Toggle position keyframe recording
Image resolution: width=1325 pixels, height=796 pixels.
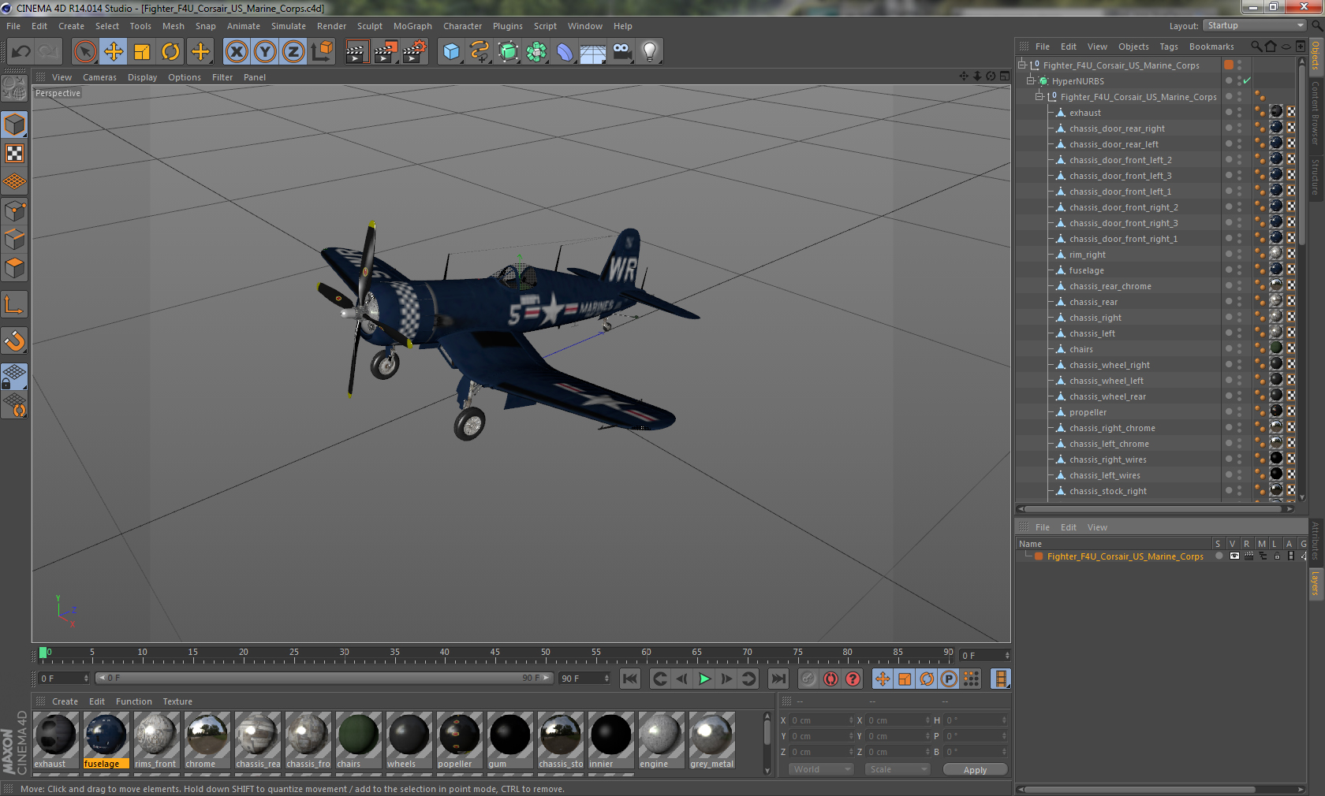pos(883,679)
